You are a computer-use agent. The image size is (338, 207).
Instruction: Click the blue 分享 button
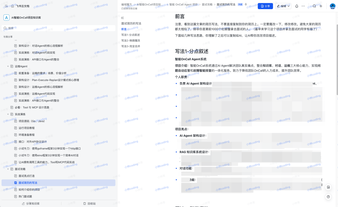tap(265, 6)
